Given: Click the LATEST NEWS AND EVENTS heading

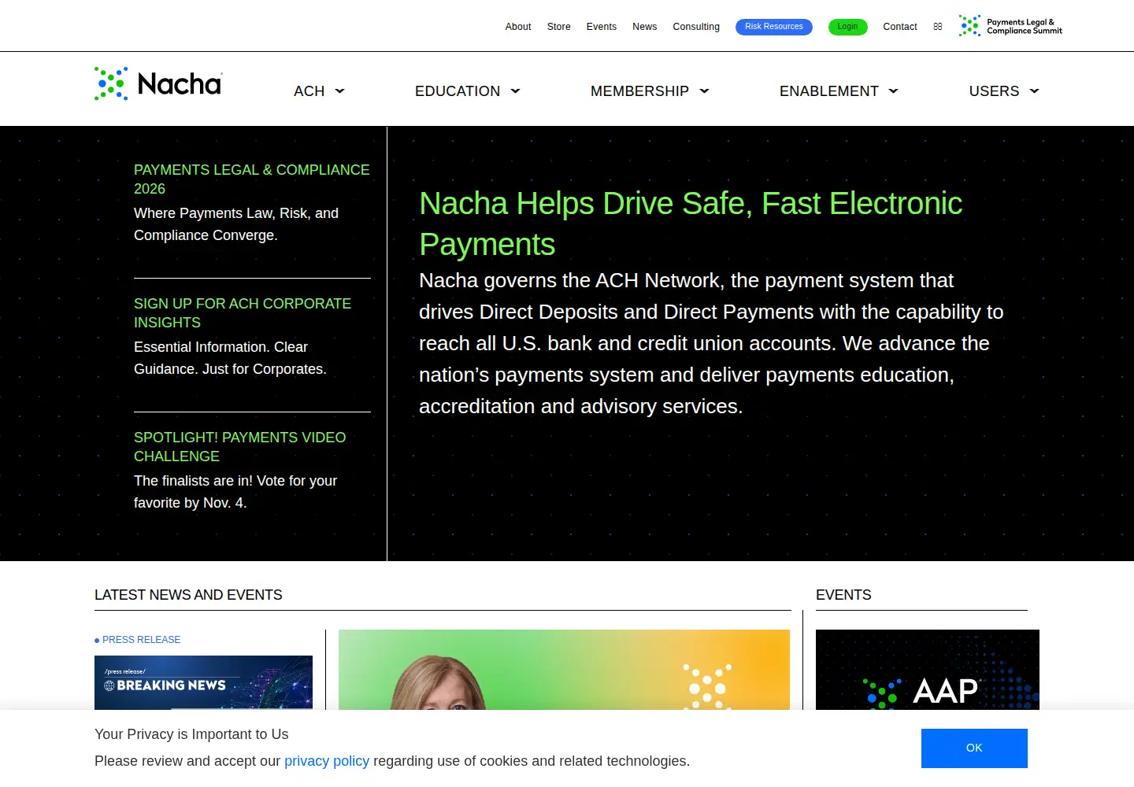Looking at the screenshot, I should pos(188,595).
